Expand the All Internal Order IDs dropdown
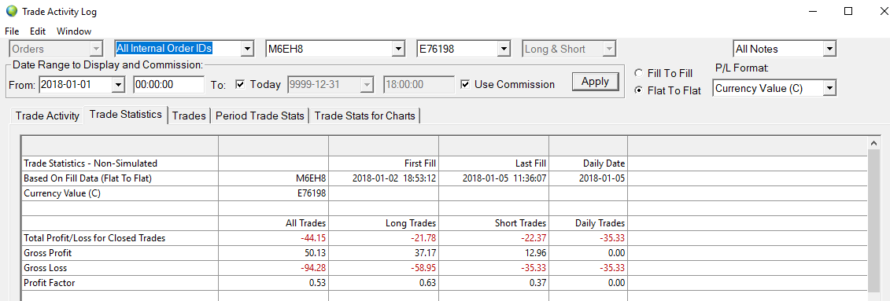The height and width of the screenshot is (301, 890). click(x=247, y=49)
